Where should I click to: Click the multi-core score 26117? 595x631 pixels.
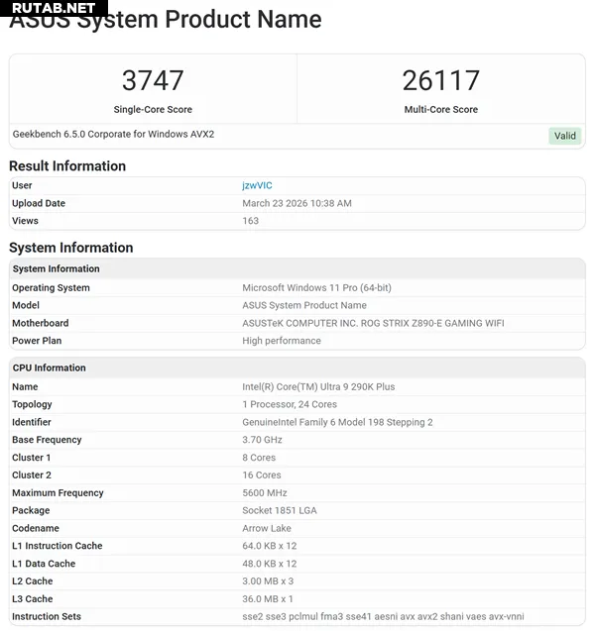coord(440,80)
